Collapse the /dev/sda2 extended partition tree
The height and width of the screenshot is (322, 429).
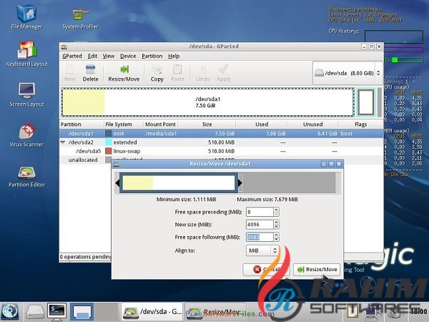[63, 142]
